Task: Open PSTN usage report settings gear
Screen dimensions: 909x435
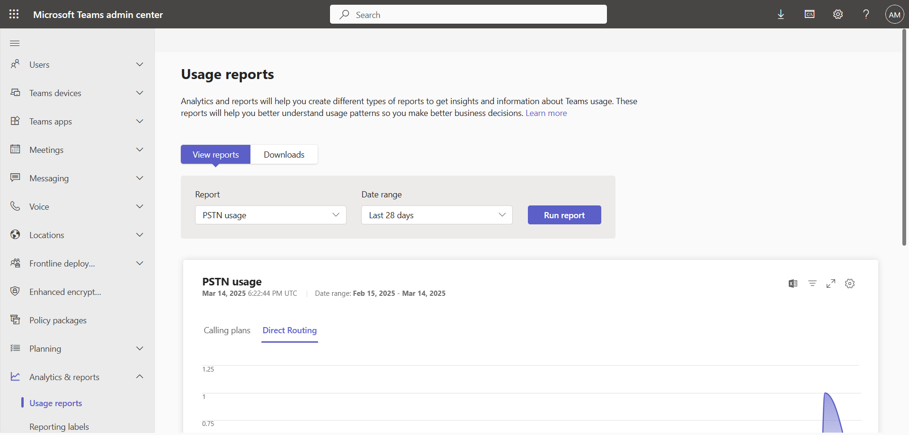Action: tap(850, 284)
